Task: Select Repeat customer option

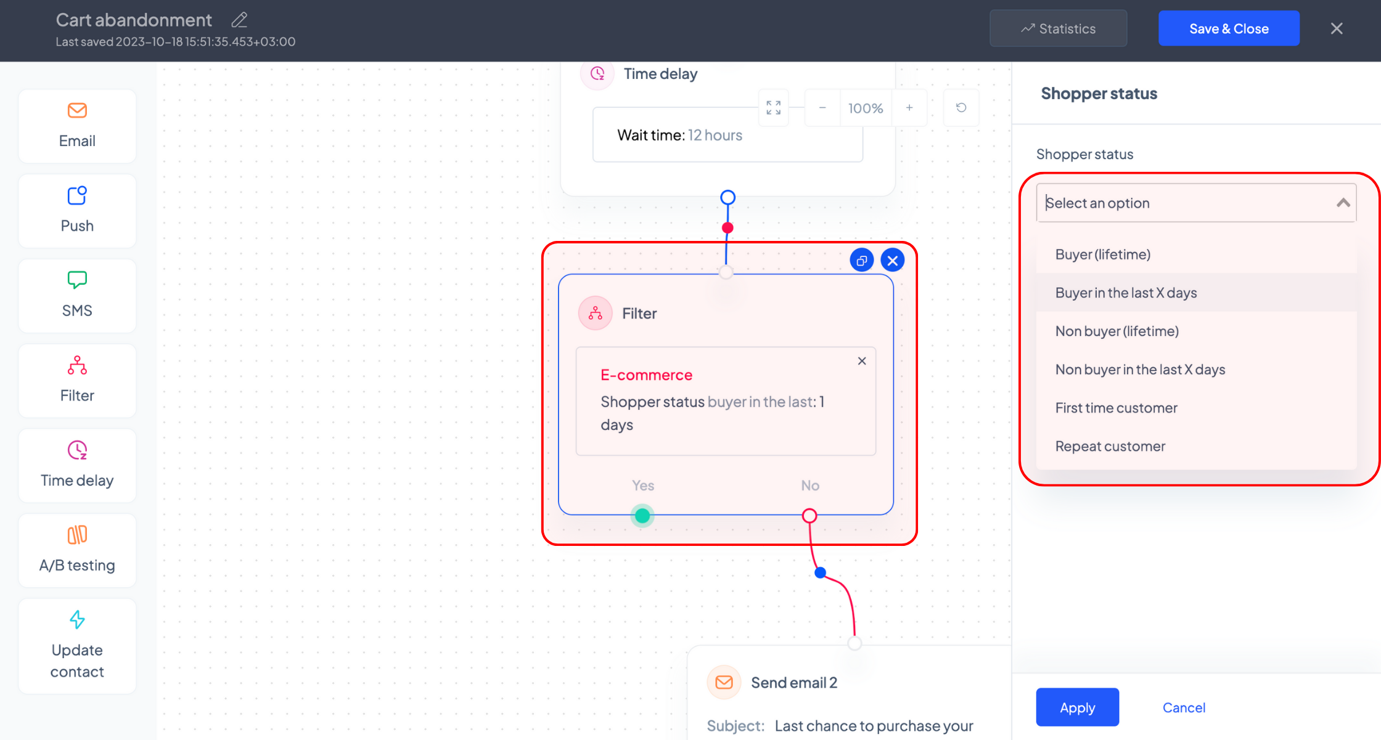Action: point(1196,446)
